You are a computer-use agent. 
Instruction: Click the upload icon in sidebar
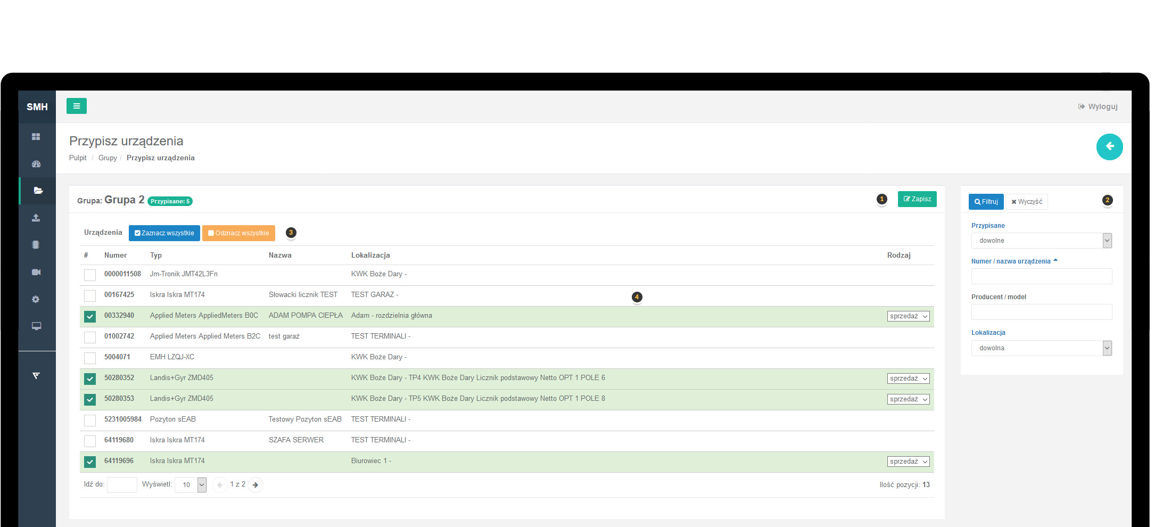pos(36,218)
